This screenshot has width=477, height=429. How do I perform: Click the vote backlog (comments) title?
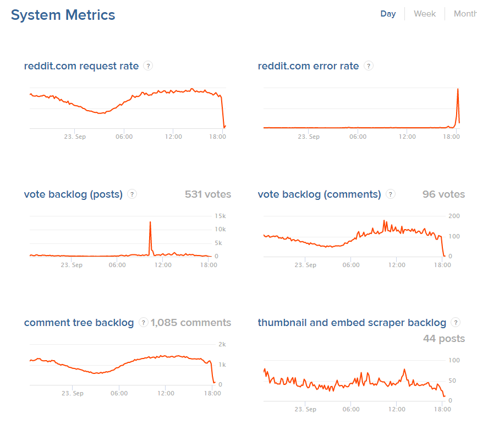coord(319,194)
